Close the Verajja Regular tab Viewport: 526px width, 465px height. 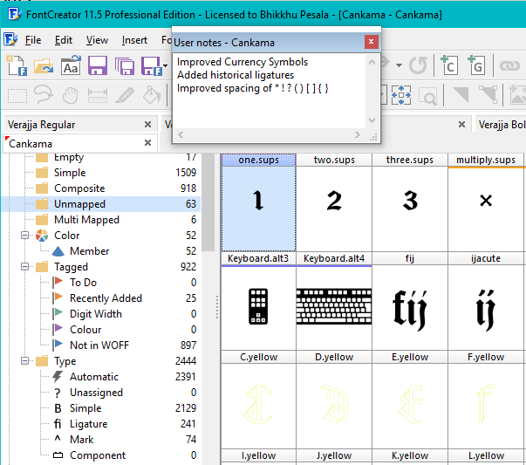[x=147, y=125]
